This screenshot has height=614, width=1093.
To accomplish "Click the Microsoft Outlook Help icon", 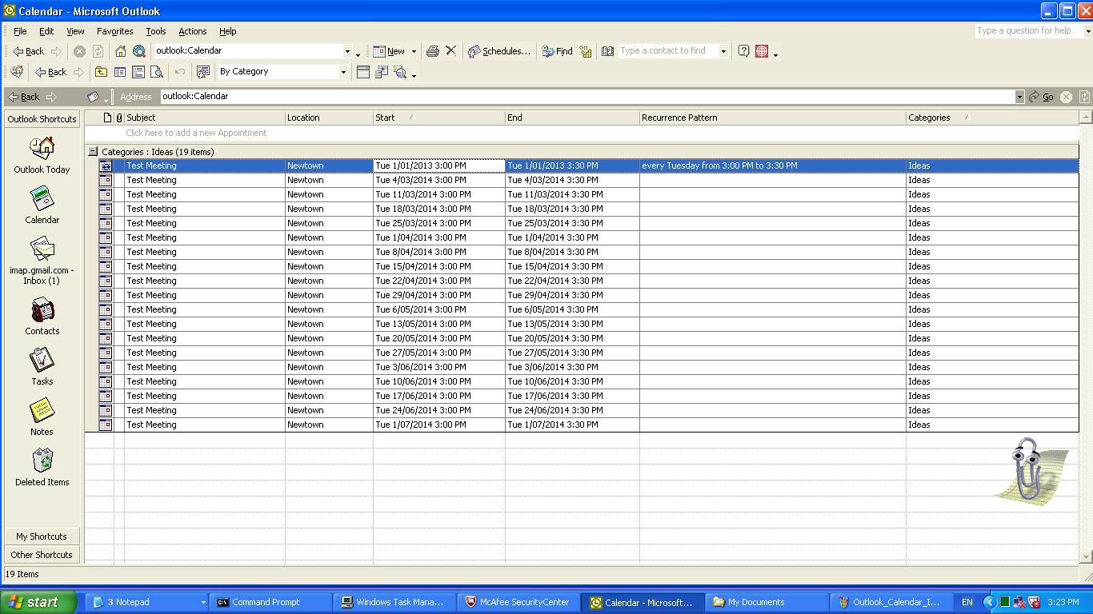I will tap(743, 51).
